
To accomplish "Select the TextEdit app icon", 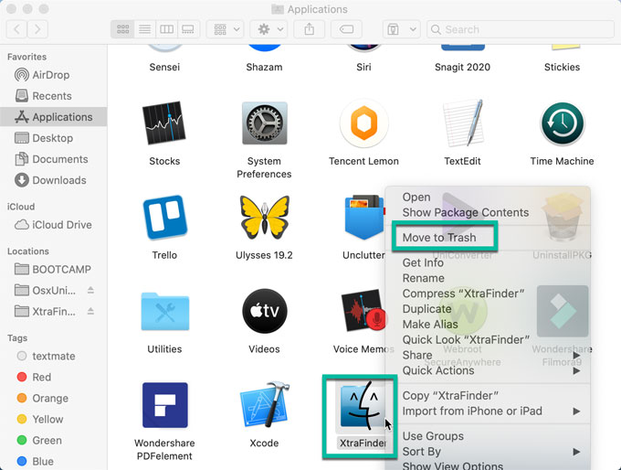I will 463,123.
